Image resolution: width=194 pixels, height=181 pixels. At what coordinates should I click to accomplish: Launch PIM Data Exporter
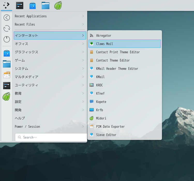(125, 126)
